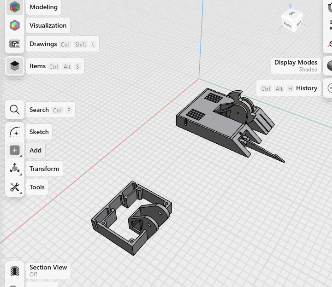Toggle the Section View icon
Viewport: 332px width, 287px height.
(x=15, y=270)
